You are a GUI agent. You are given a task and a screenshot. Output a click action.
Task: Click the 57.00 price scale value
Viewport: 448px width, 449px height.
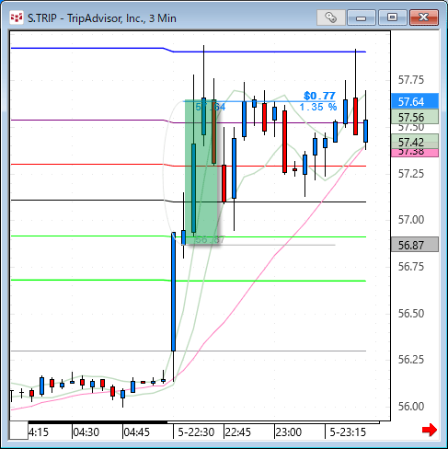point(411,220)
